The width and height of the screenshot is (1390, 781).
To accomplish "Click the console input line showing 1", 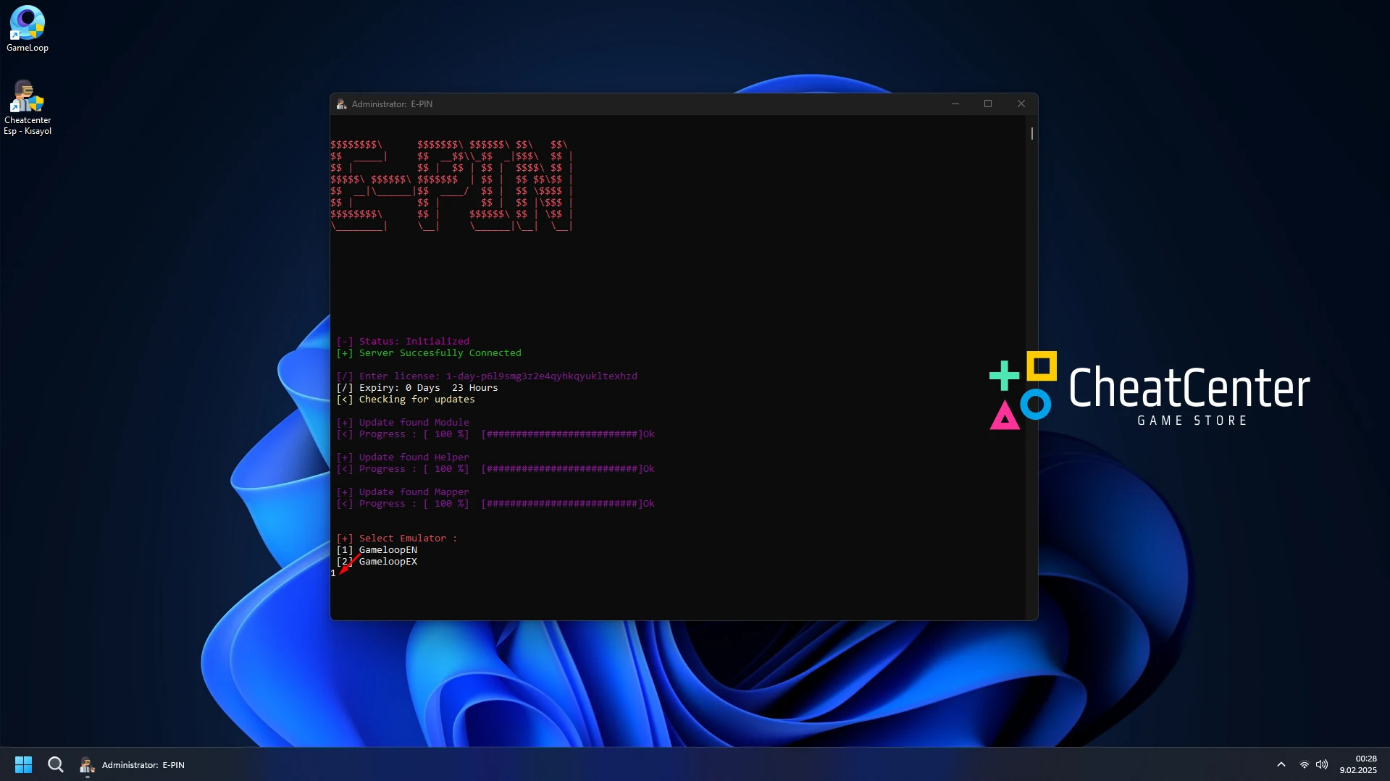I will [333, 573].
